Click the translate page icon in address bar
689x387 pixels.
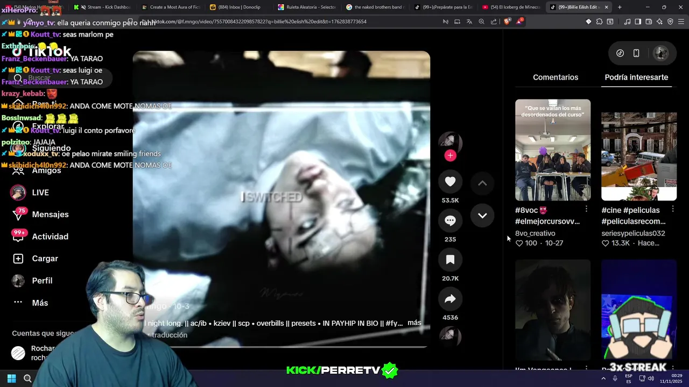469,21
